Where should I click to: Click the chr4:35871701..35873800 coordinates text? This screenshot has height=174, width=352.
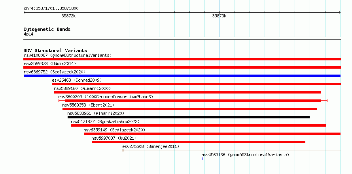click(51, 9)
